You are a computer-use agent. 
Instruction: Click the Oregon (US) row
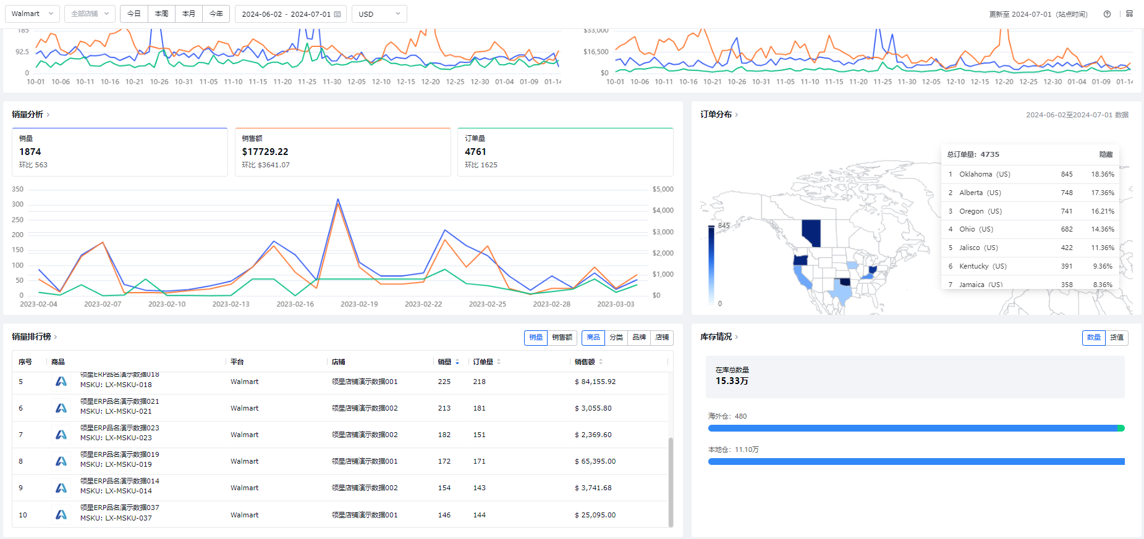click(x=1031, y=211)
